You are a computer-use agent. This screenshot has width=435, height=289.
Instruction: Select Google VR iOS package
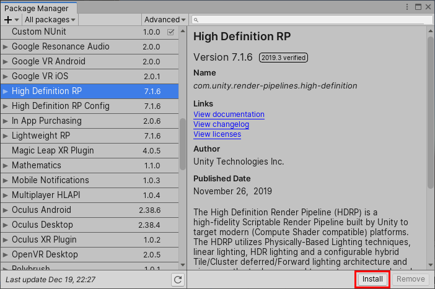tap(90, 77)
